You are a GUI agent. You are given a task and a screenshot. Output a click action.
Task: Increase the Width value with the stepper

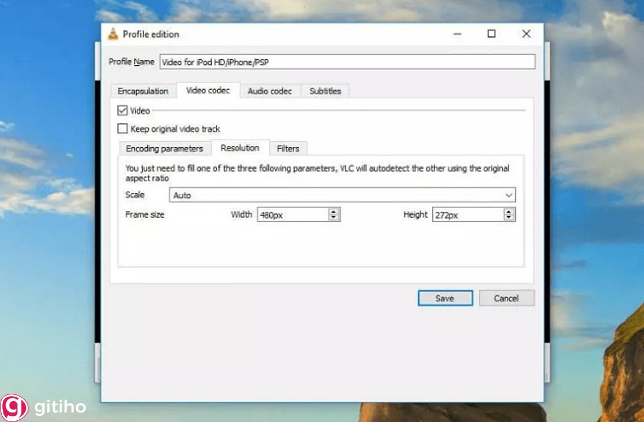pos(333,212)
